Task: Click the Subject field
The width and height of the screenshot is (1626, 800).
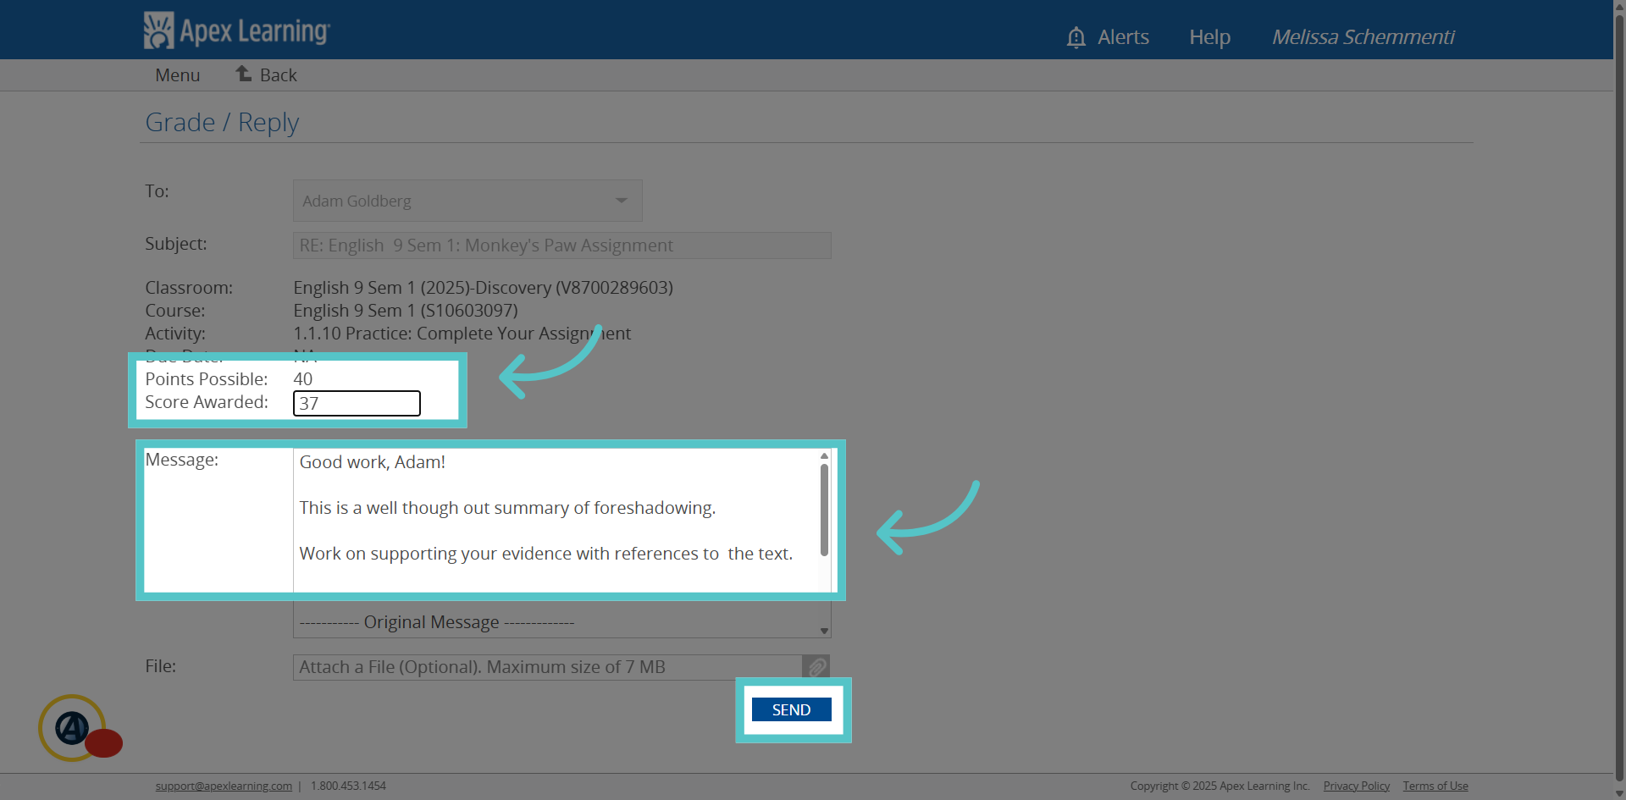Action: pyautogui.click(x=562, y=246)
